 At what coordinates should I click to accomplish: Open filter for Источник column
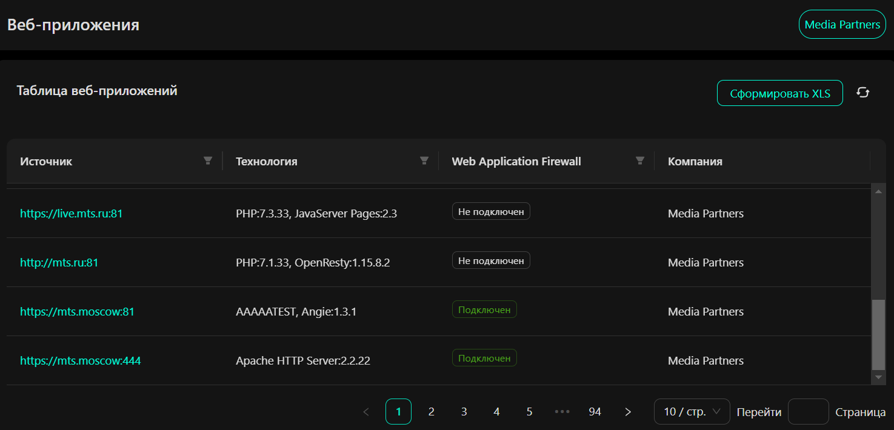tap(208, 160)
